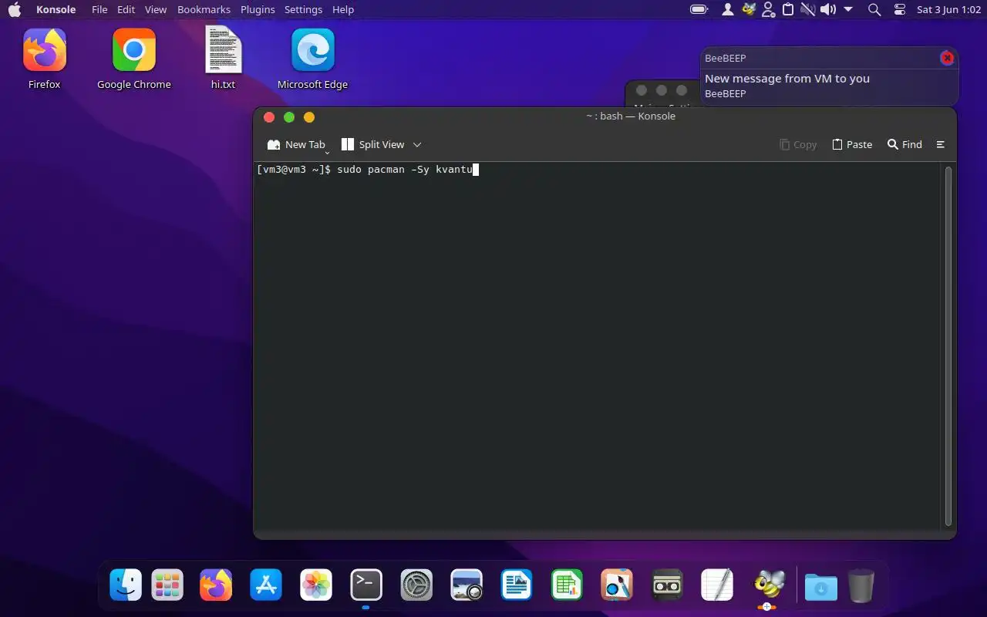Click the user silhouette tray icon
987x617 pixels.
[728, 9]
